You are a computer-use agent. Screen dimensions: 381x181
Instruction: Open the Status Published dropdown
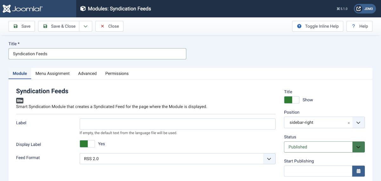[324, 147]
